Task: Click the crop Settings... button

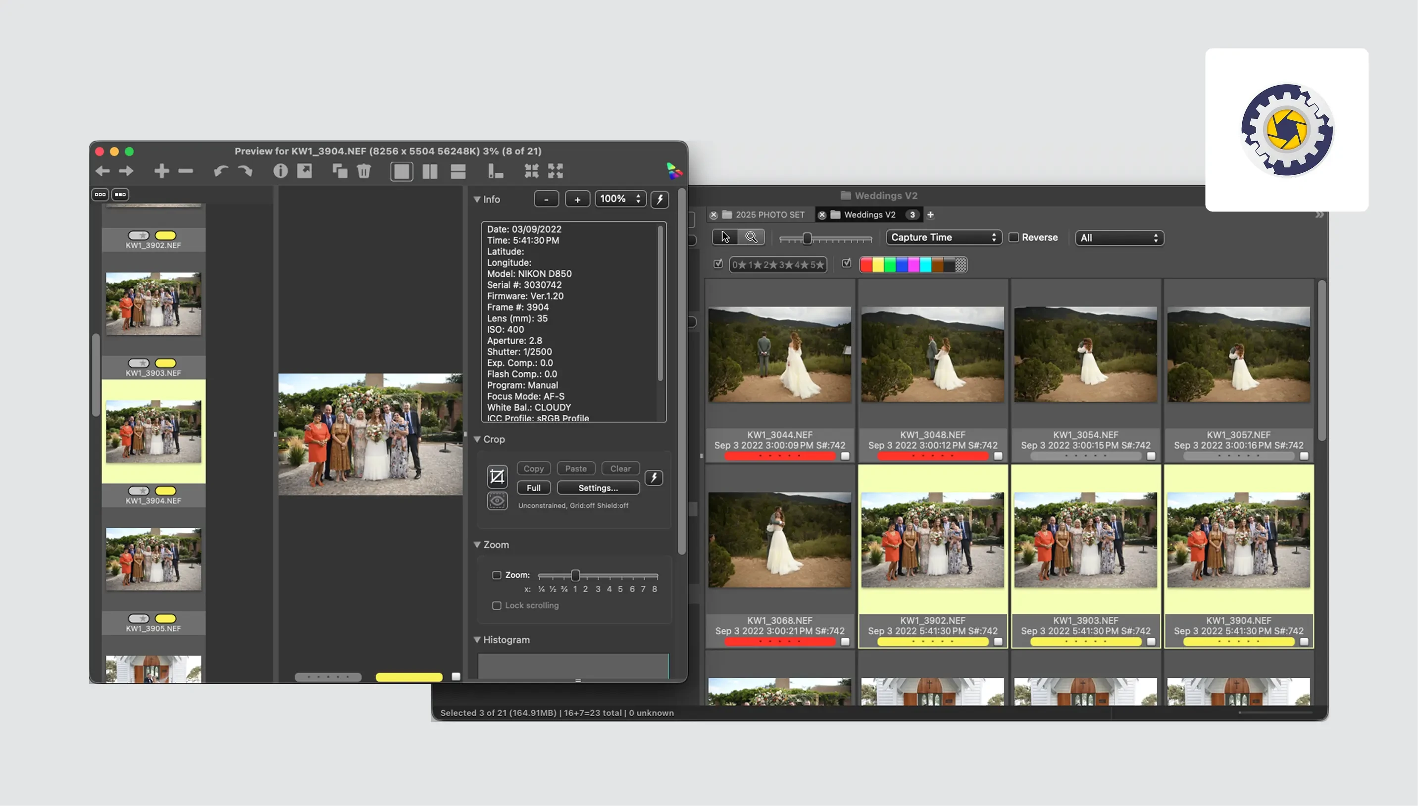Action: point(598,488)
